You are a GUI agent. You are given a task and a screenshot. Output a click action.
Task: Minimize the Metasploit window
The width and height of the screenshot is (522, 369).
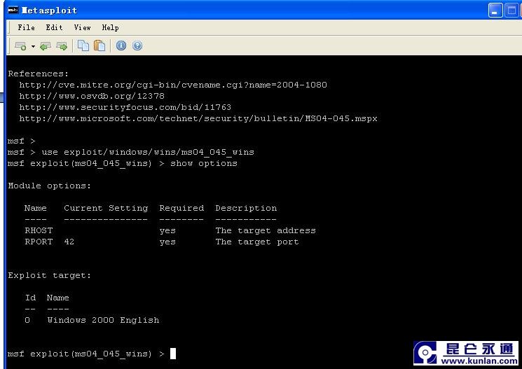(495, 10)
